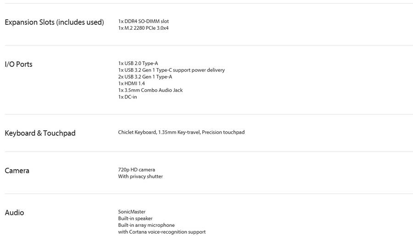Click the DC-in port entry
Screen dimensions: 413x236
pyautogui.click(x=127, y=97)
